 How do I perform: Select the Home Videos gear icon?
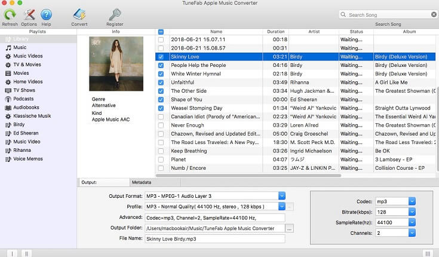[8, 82]
